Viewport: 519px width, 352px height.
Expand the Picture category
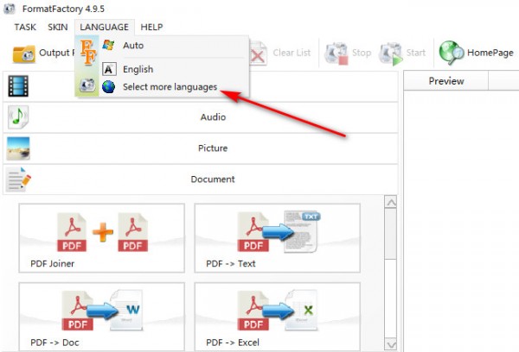[201, 148]
